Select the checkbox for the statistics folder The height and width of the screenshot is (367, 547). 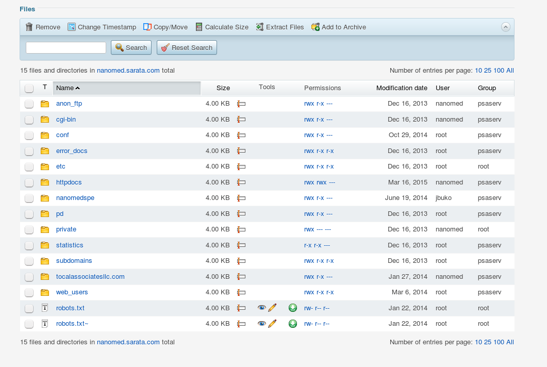[29, 245]
